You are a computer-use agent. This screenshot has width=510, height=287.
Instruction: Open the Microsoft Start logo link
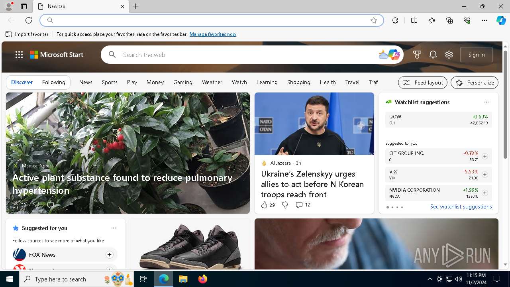point(57,55)
